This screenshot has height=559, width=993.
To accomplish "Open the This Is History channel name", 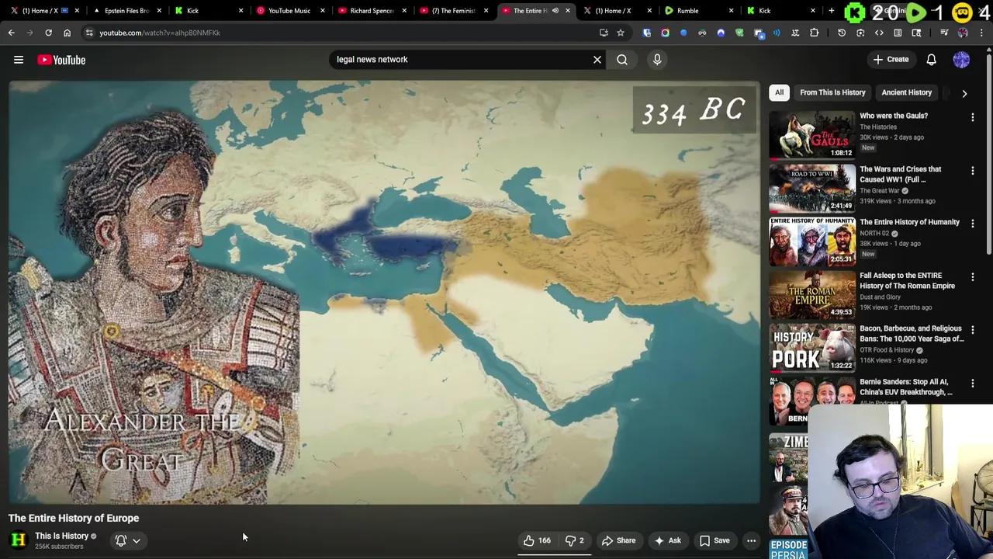I will pyautogui.click(x=61, y=536).
